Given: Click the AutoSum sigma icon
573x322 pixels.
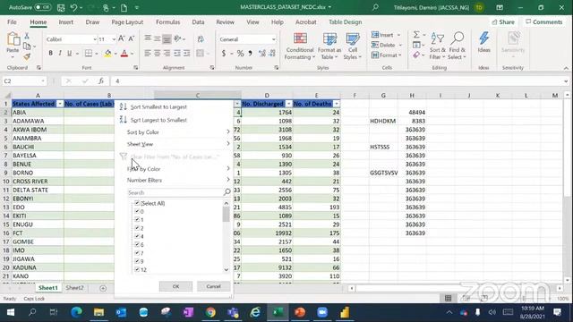Looking at the screenshot, I should [416, 35].
